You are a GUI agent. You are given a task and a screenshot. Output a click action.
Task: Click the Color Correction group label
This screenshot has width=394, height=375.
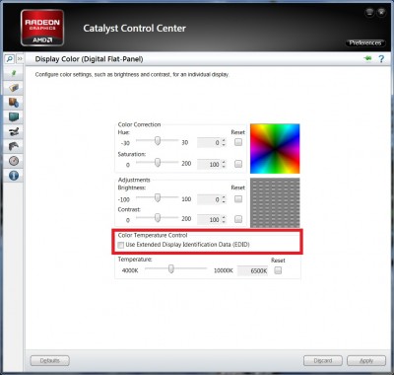coord(139,124)
